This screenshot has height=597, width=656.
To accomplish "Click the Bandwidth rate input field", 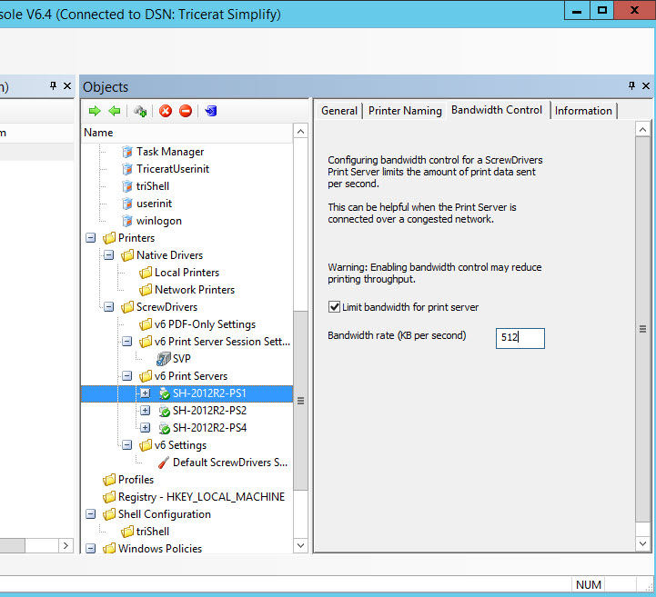I will click(520, 338).
